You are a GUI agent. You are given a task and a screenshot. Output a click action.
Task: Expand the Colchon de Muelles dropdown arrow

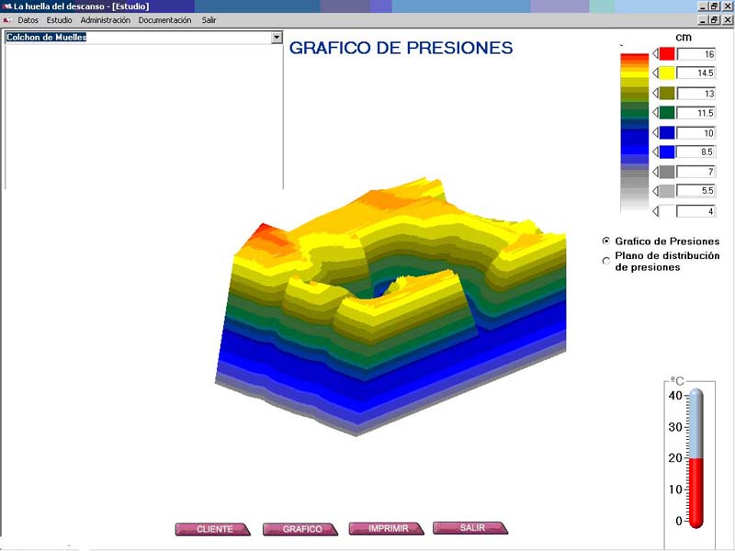click(x=276, y=38)
